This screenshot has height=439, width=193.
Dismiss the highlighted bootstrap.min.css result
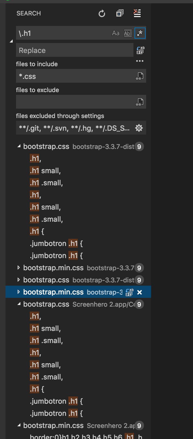coord(140,292)
